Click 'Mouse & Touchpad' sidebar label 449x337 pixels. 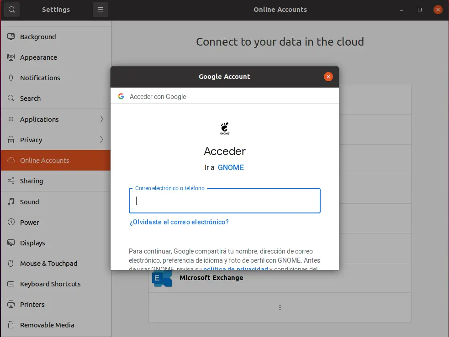pos(49,264)
